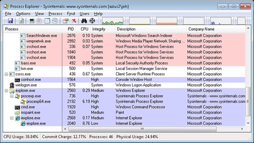Click the orange physical memory graph in toolbar

tap(167, 21)
